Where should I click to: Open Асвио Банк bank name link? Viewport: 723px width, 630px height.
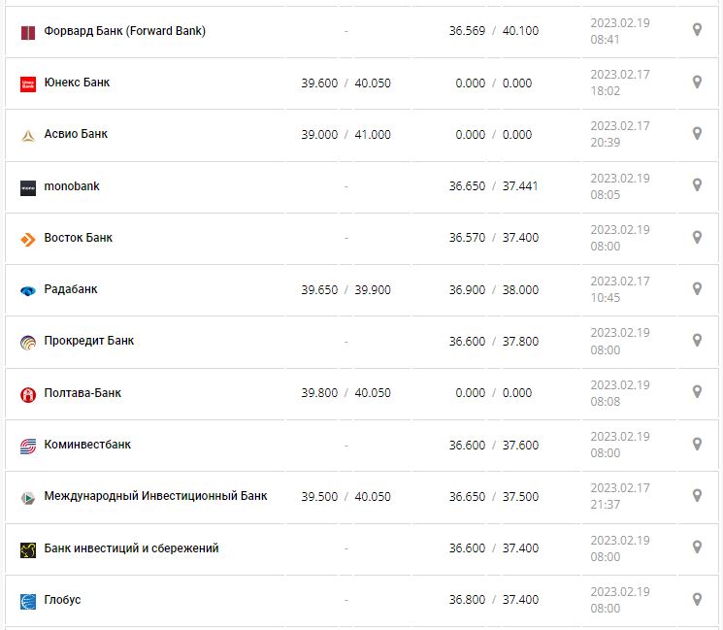coord(76,134)
